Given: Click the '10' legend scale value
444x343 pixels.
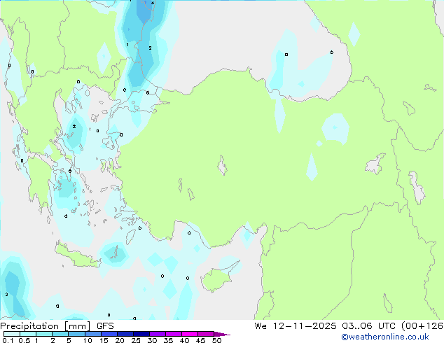Looking at the screenshot, I should pos(88,340).
